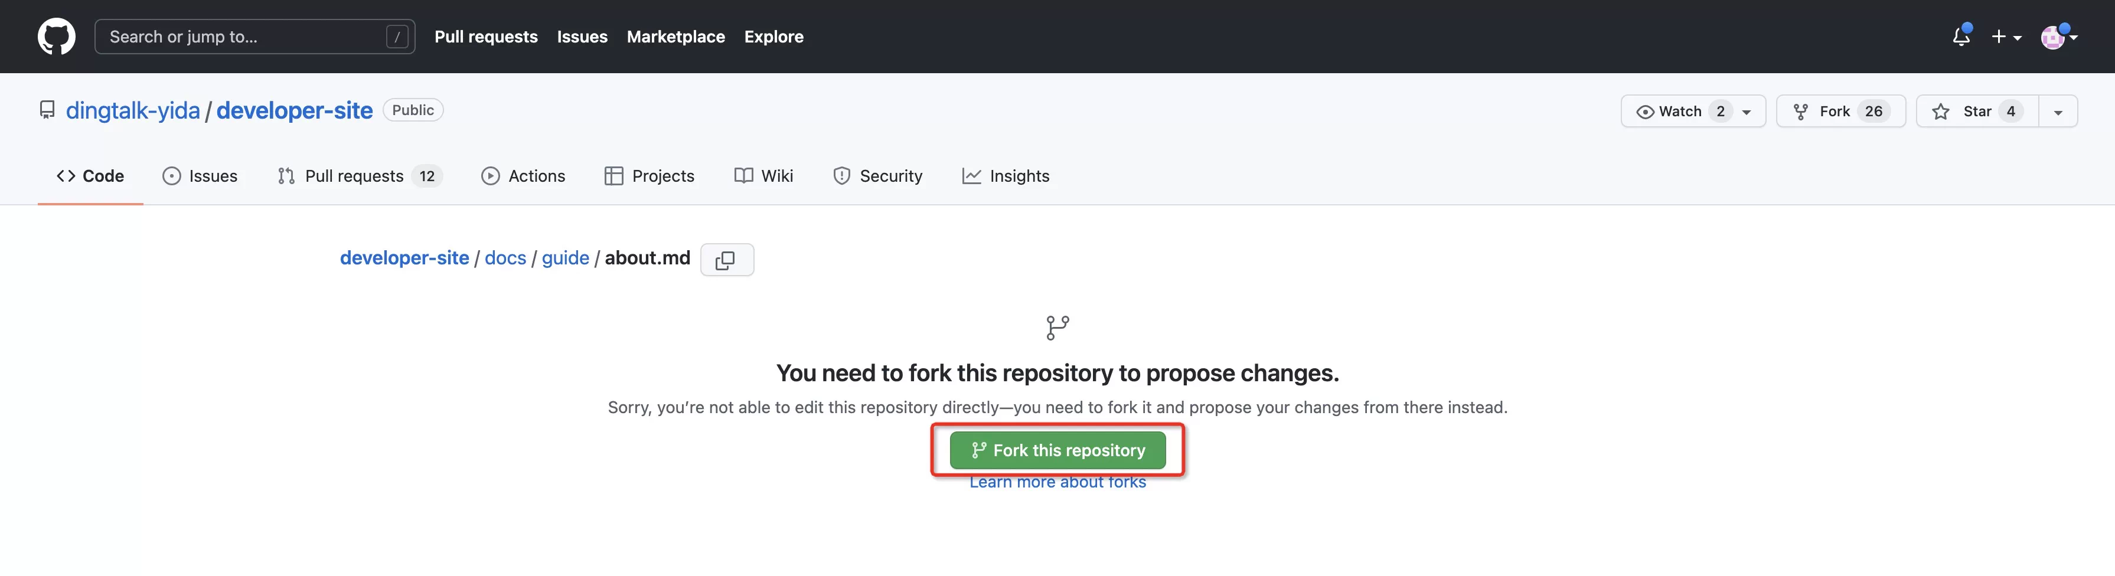Navigate to the docs folder breadcrumb
This screenshot has width=2115, height=576.
505,258
